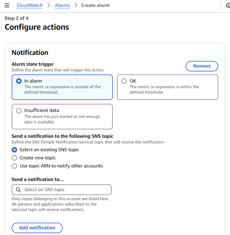Screen dimensions: 230x235
Task: Select the OK alarm state trigger
Action: tap(124, 81)
